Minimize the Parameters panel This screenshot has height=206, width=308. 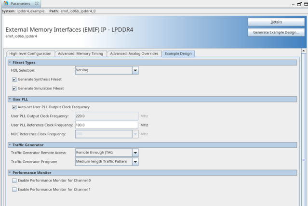click(293, 4)
